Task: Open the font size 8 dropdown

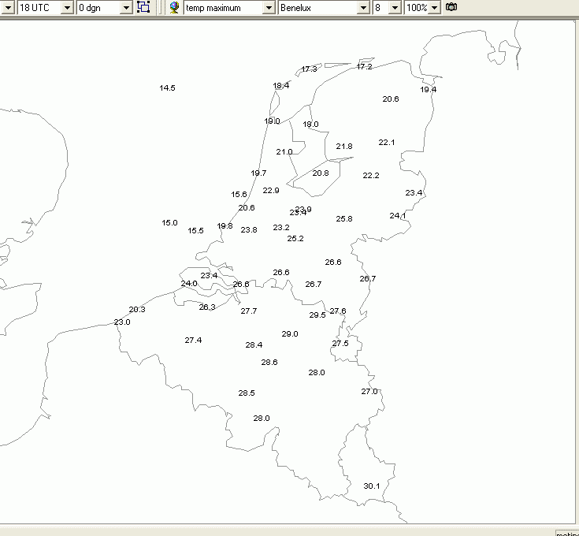Action: 395,7
